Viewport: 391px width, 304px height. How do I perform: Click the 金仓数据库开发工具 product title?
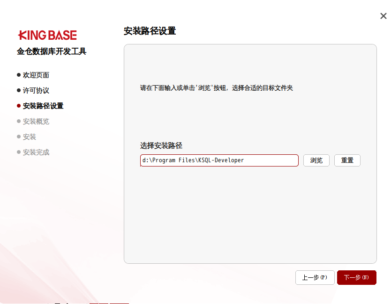(x=52, y=51)
